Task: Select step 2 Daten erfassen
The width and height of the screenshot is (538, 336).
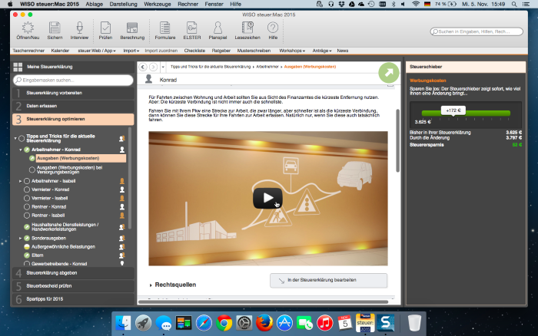Action: click(73, 106)
